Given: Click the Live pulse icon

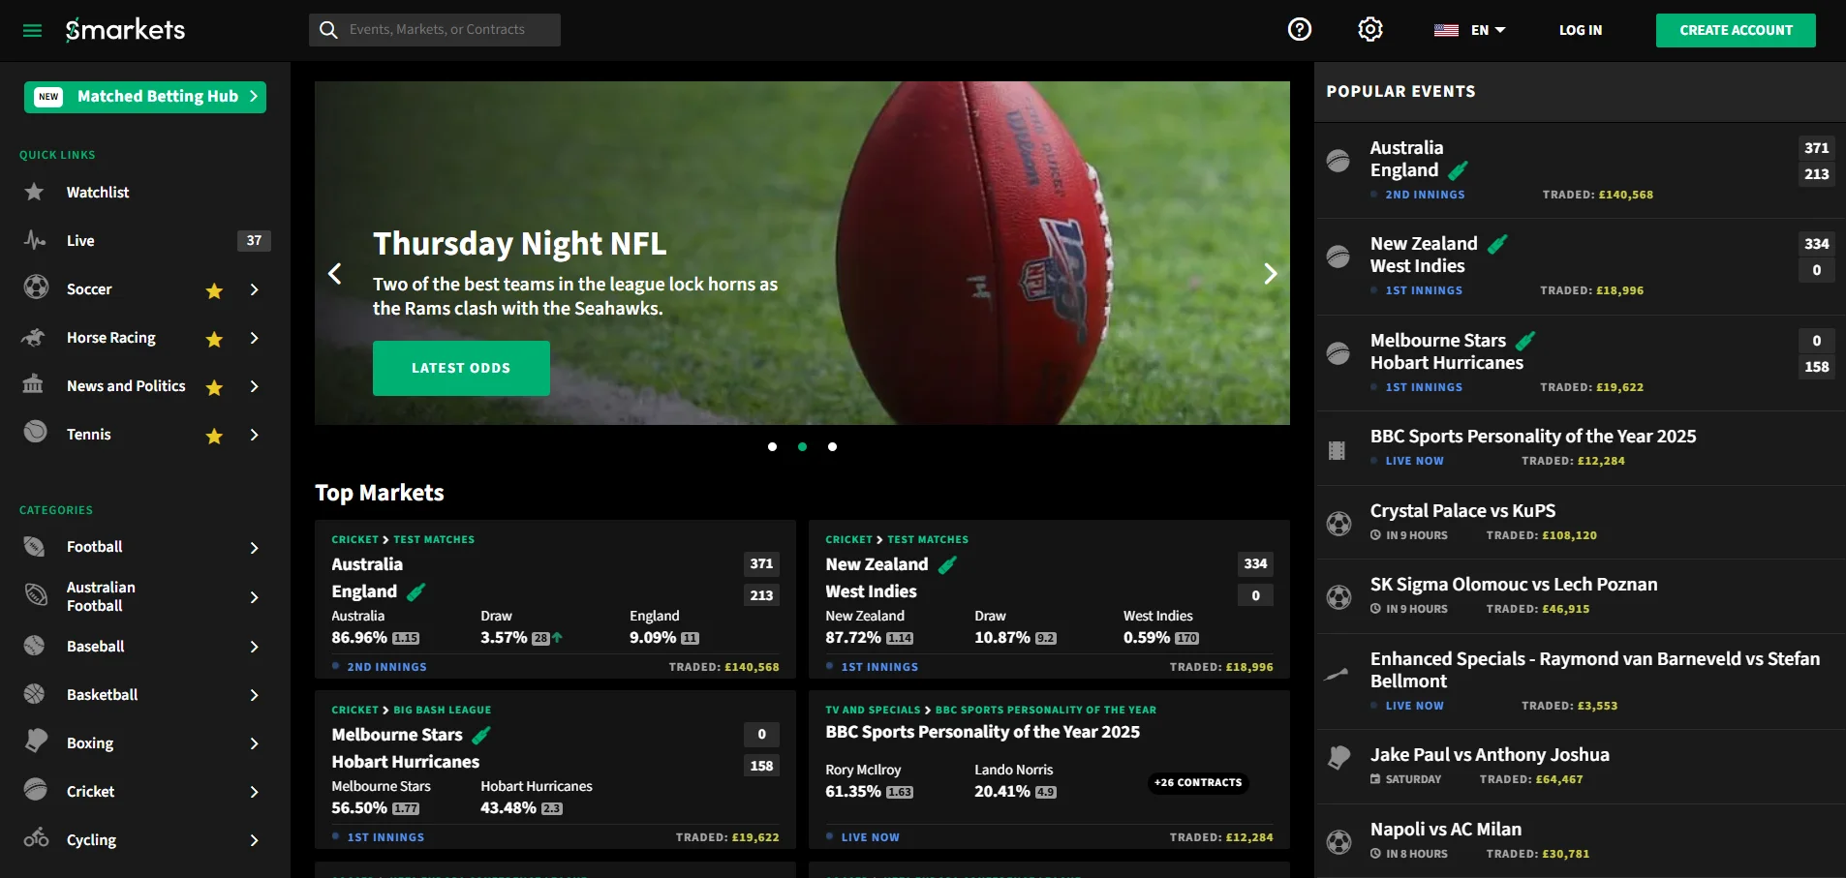Looking at the screenshot, I should (x=35, y=240).
